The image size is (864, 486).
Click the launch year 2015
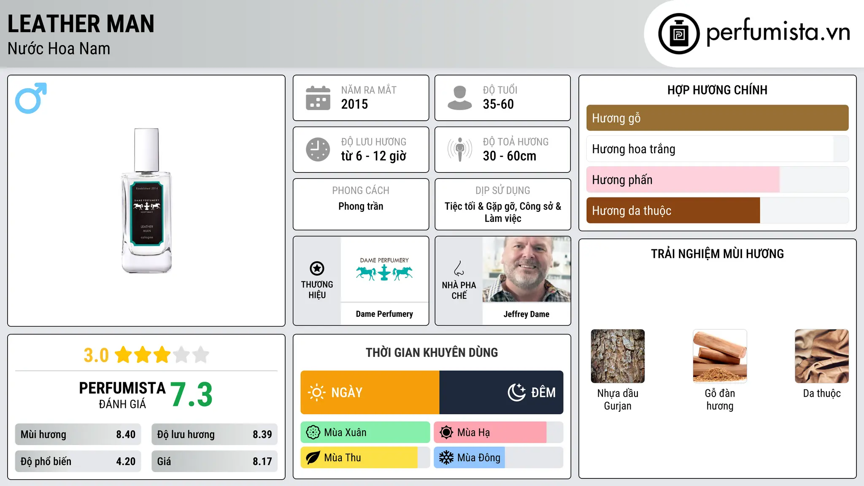354,104
